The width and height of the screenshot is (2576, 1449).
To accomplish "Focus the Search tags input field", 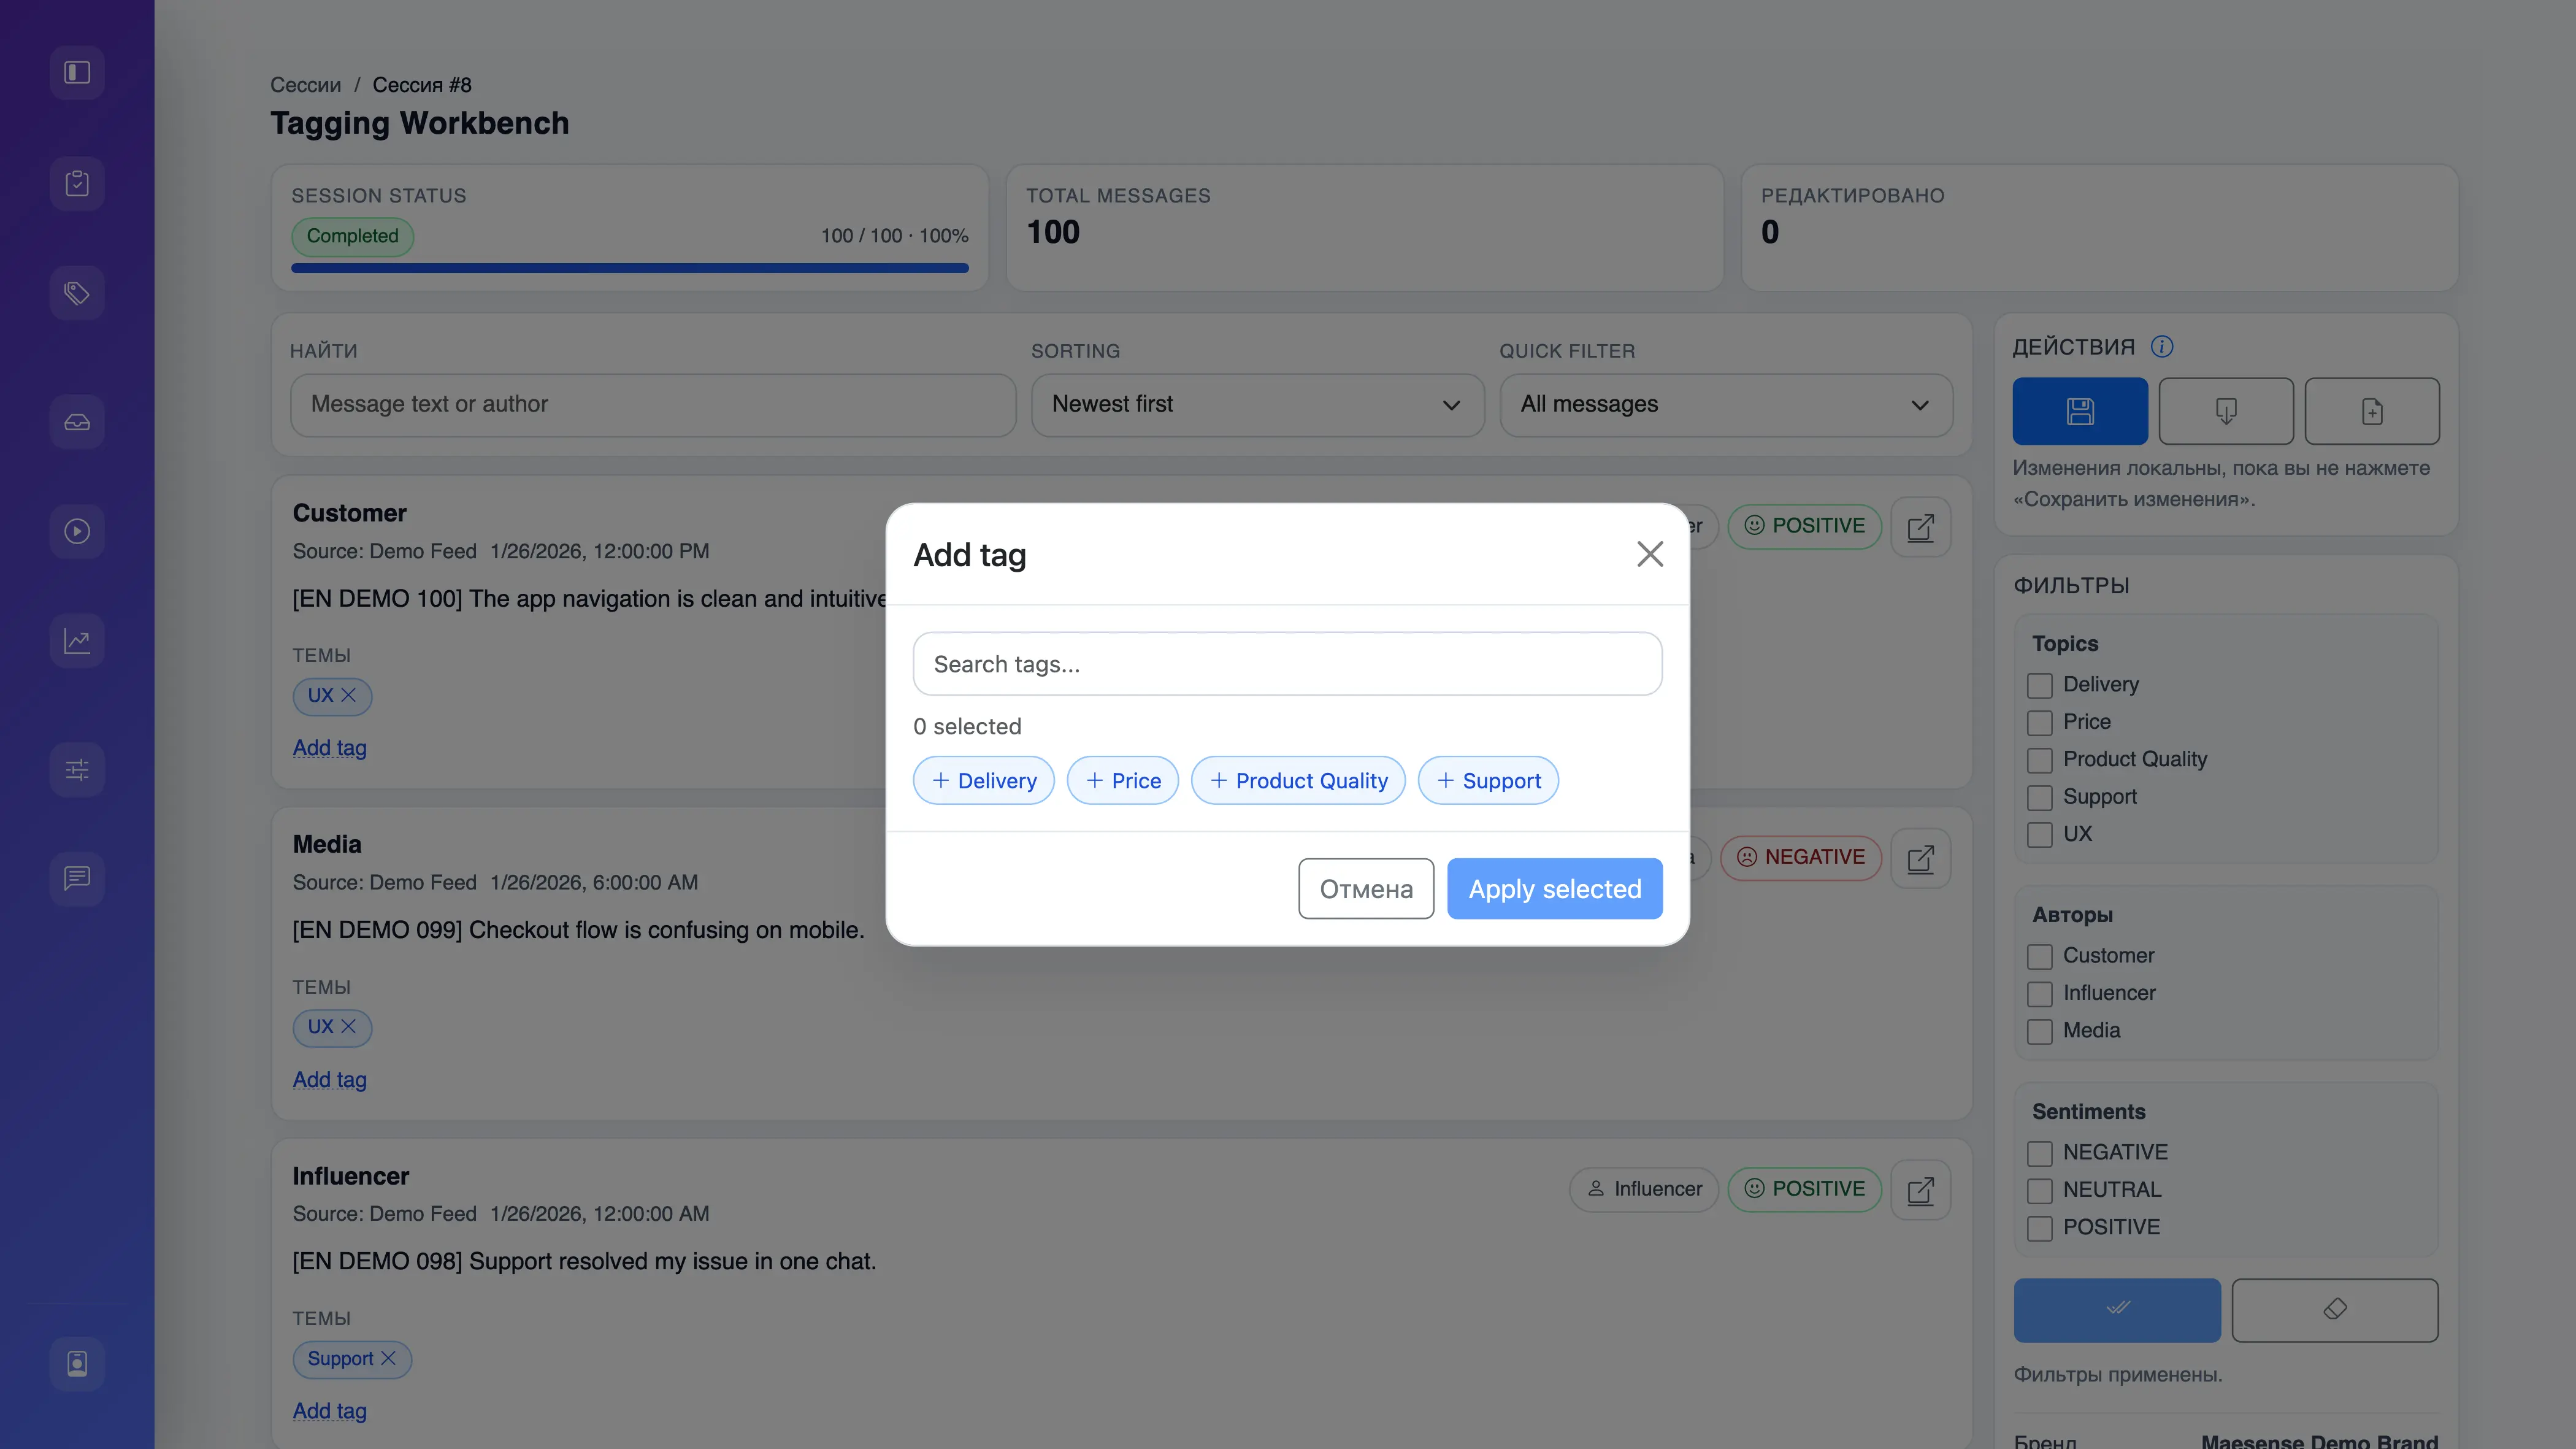I will 1287,664.
